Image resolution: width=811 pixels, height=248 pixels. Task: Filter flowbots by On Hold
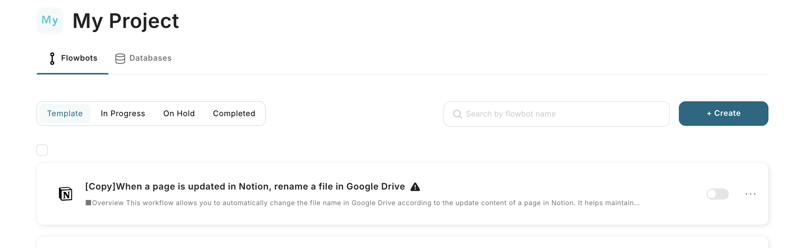(x=179, y=114)
